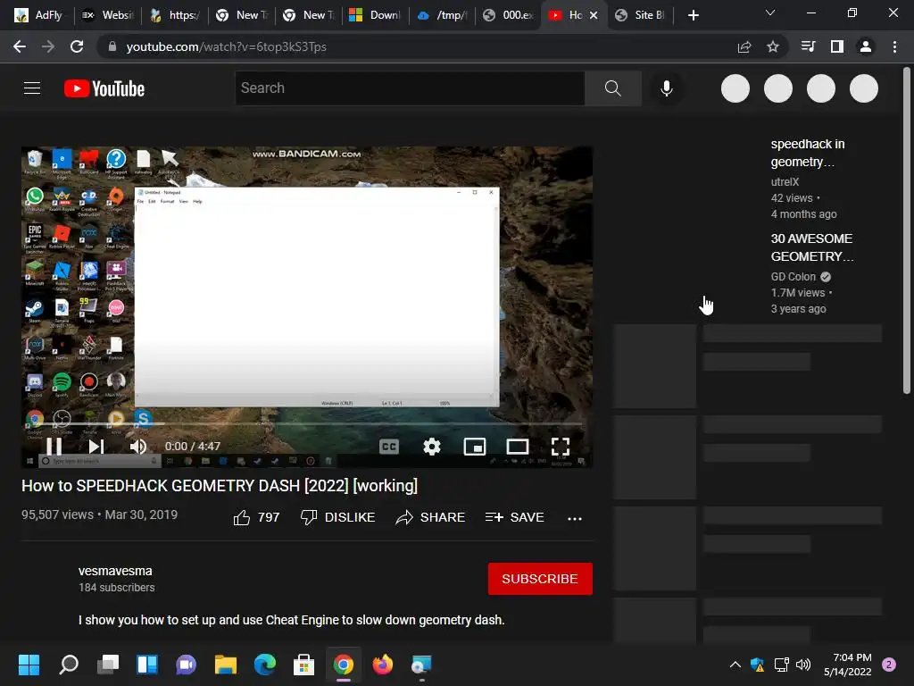Screen dimensions: 914x686
Task: Launch Microsoft Edge from taskbar
Action: (264, 665)
